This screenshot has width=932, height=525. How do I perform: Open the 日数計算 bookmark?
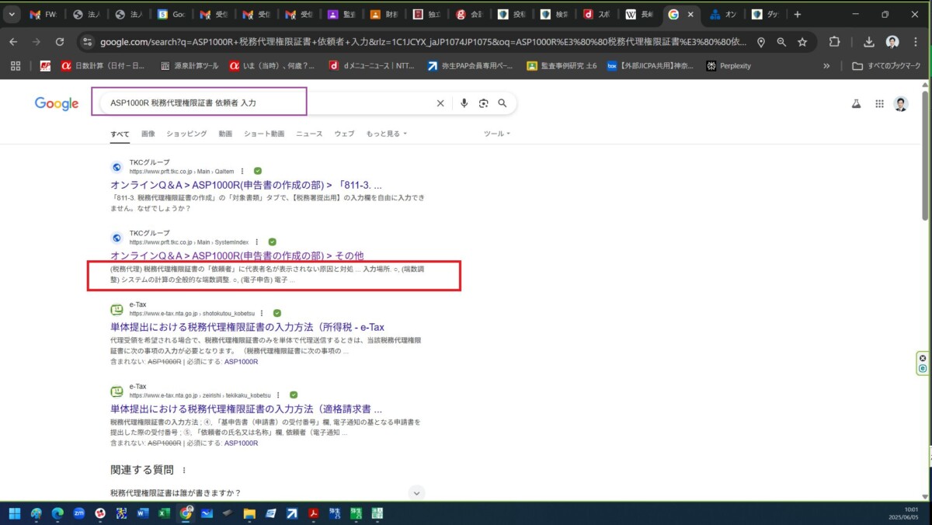coord(103,66)
